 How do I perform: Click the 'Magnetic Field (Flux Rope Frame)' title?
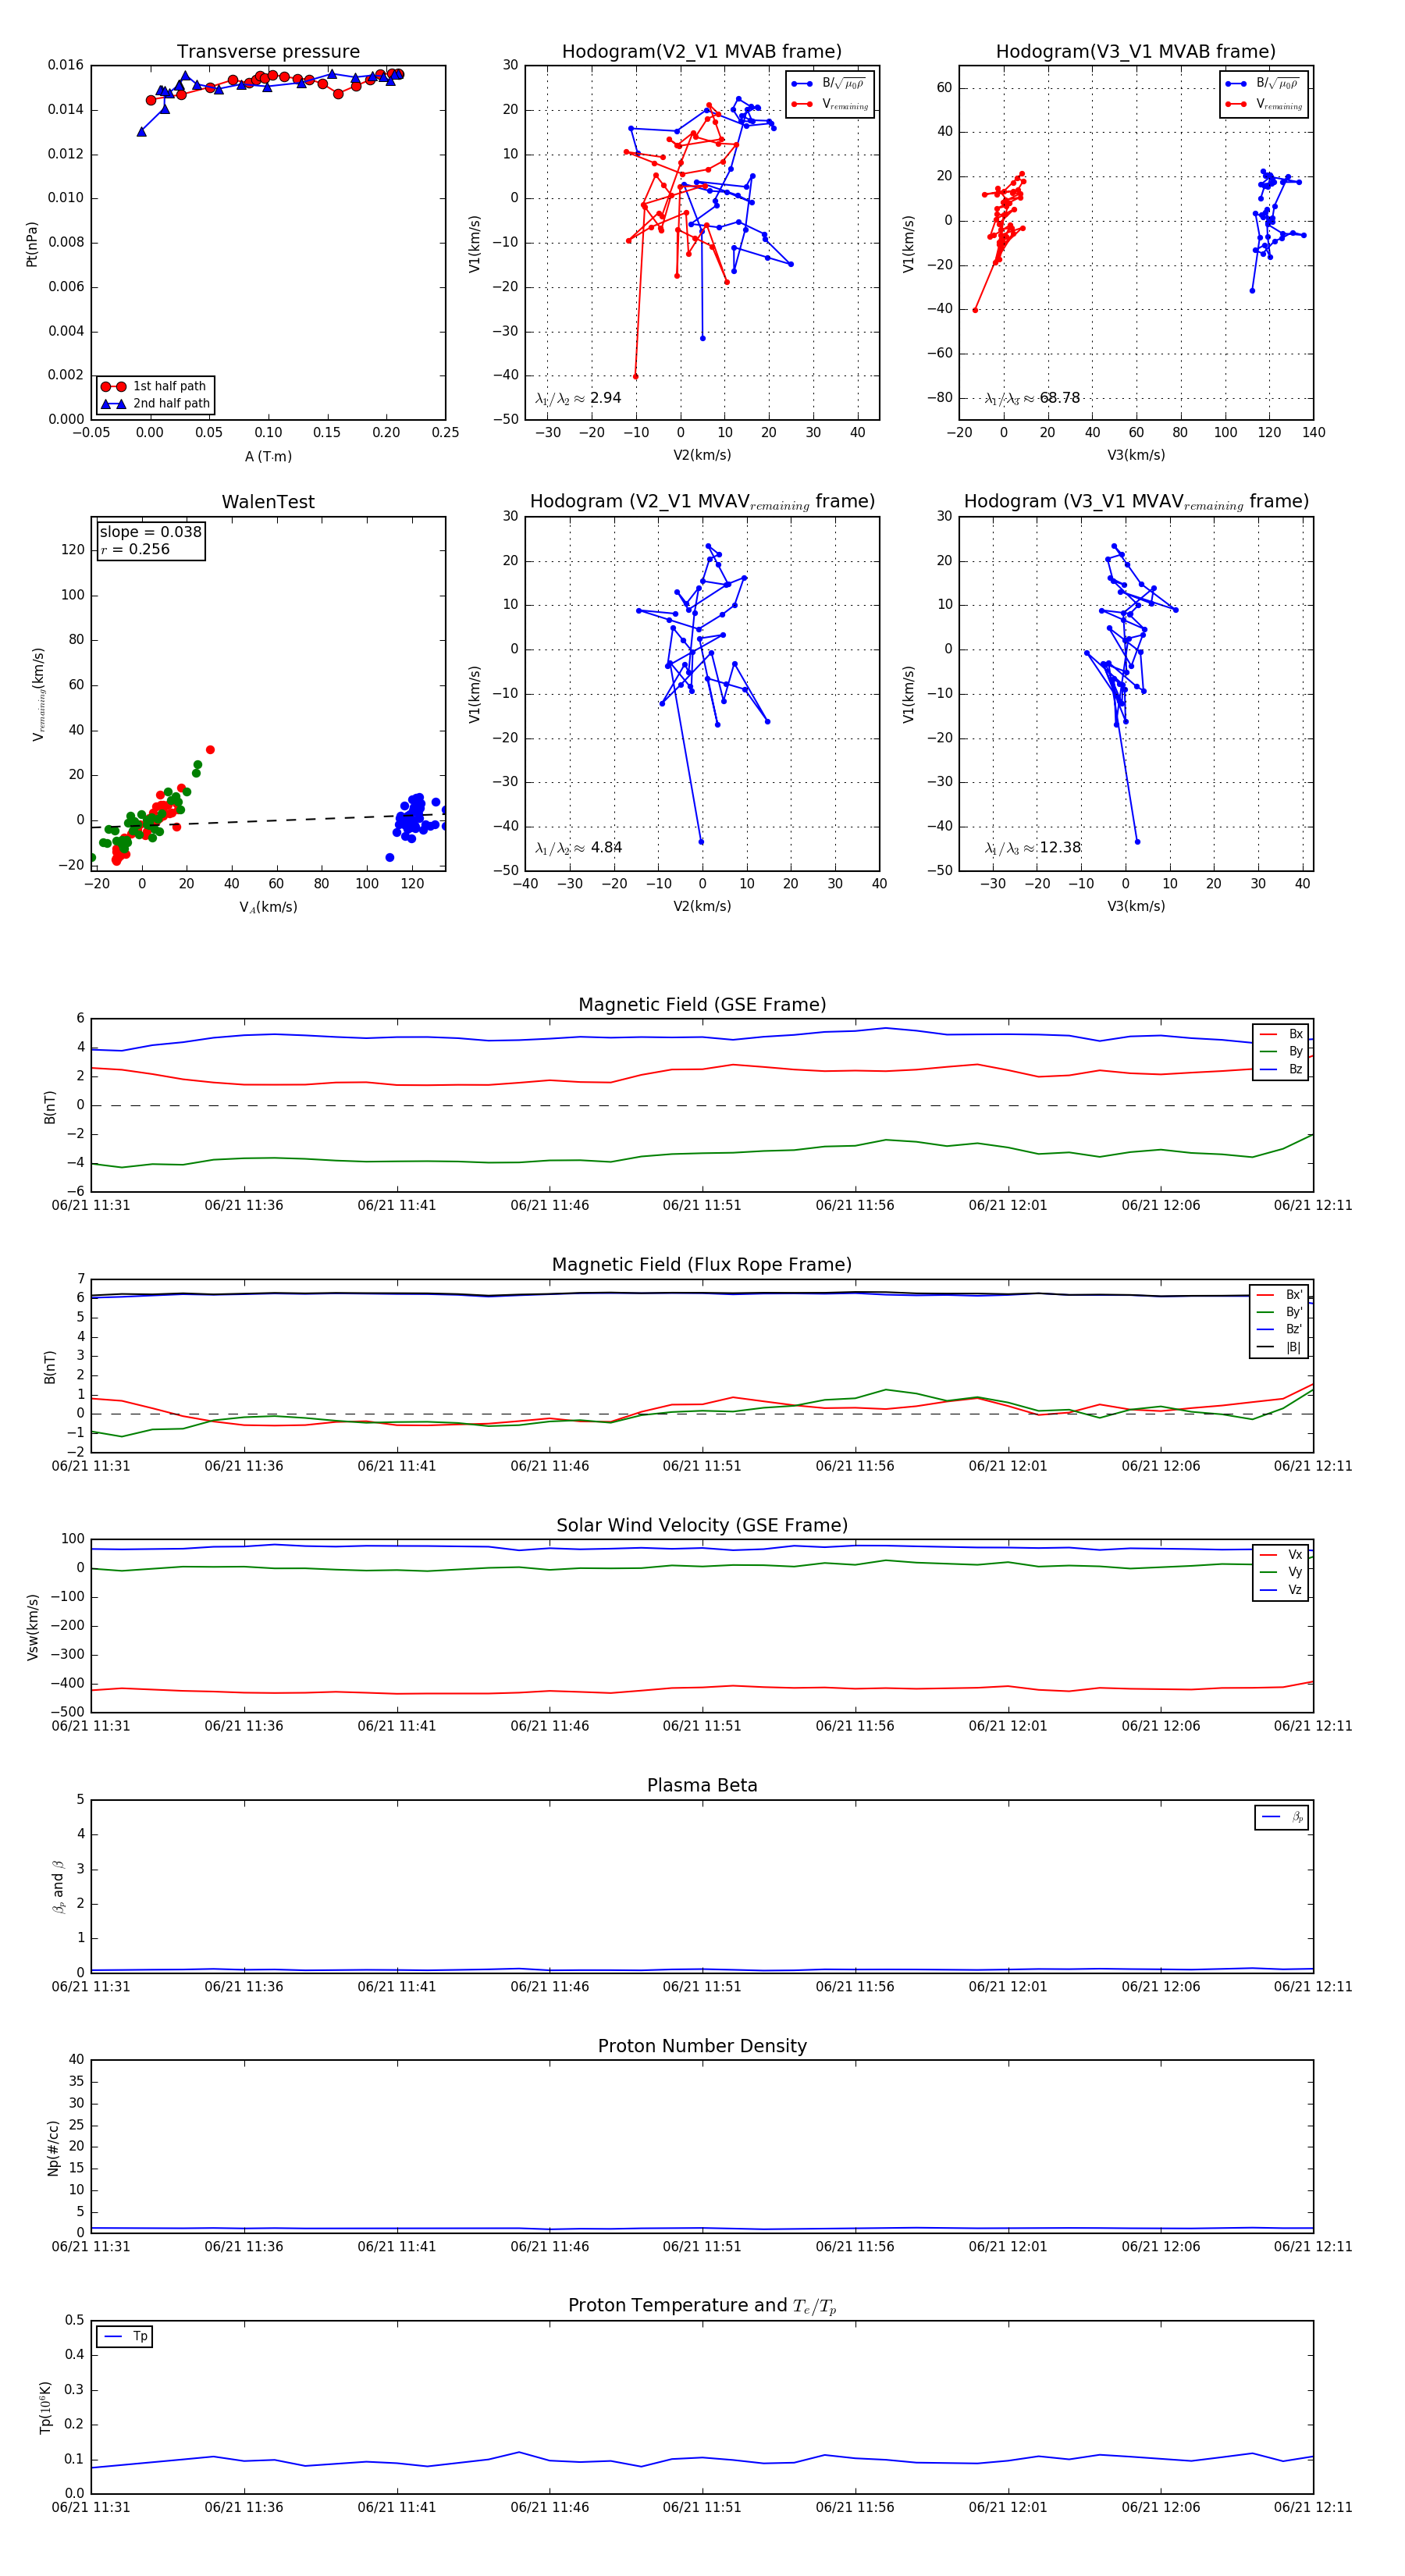click(702, 1265)
